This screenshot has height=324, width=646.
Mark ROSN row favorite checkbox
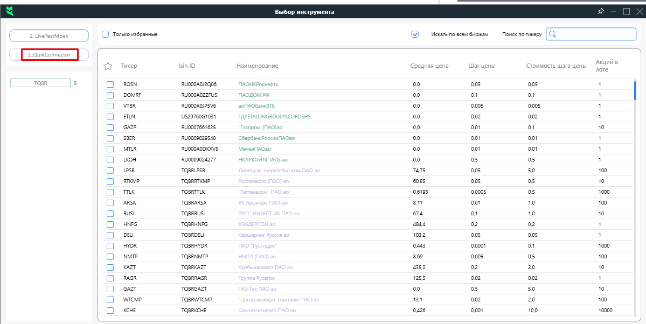pos(110,84)
